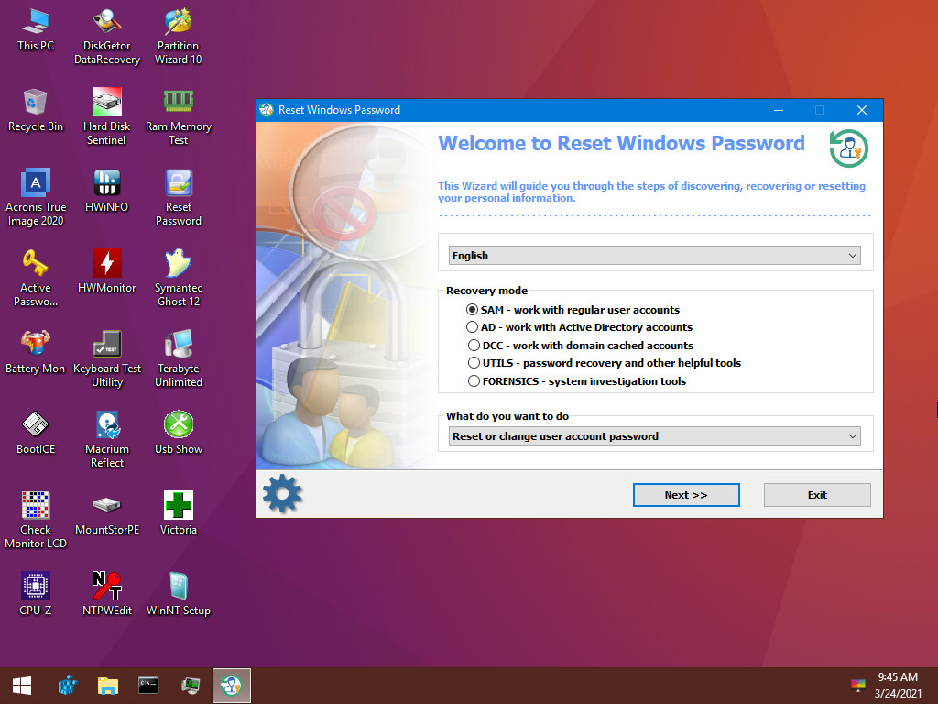Open the BootICE desktop icon
Screen dimensions: 938x704
(36, 433)
